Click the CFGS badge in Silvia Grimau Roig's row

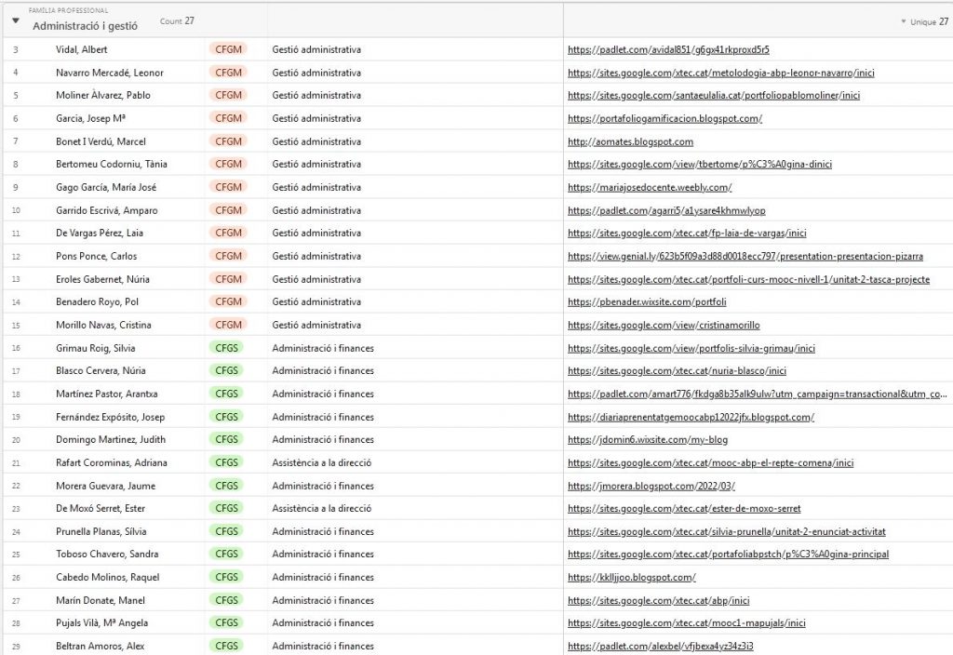coord(227,348)
